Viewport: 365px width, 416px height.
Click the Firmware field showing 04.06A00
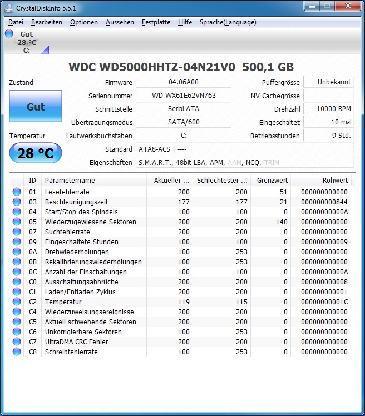click(x=184, y=82)
